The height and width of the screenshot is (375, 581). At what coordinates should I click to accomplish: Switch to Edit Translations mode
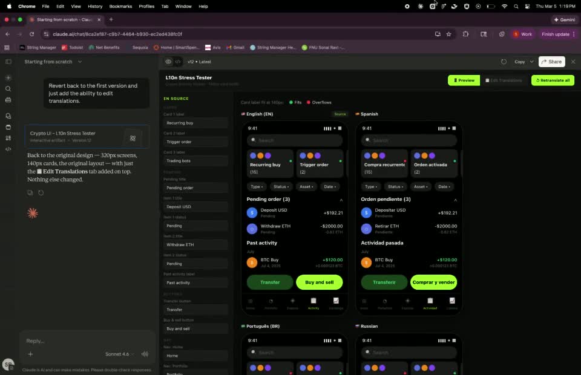(504, 80)
